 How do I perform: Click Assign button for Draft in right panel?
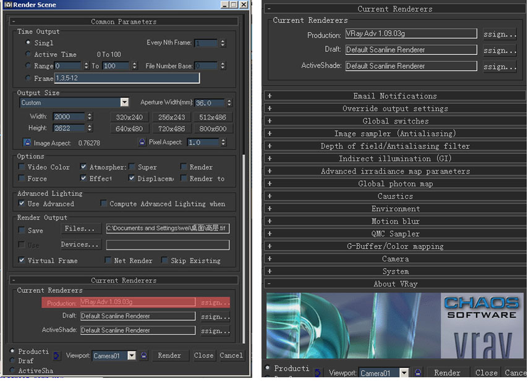tap(500, 50)
